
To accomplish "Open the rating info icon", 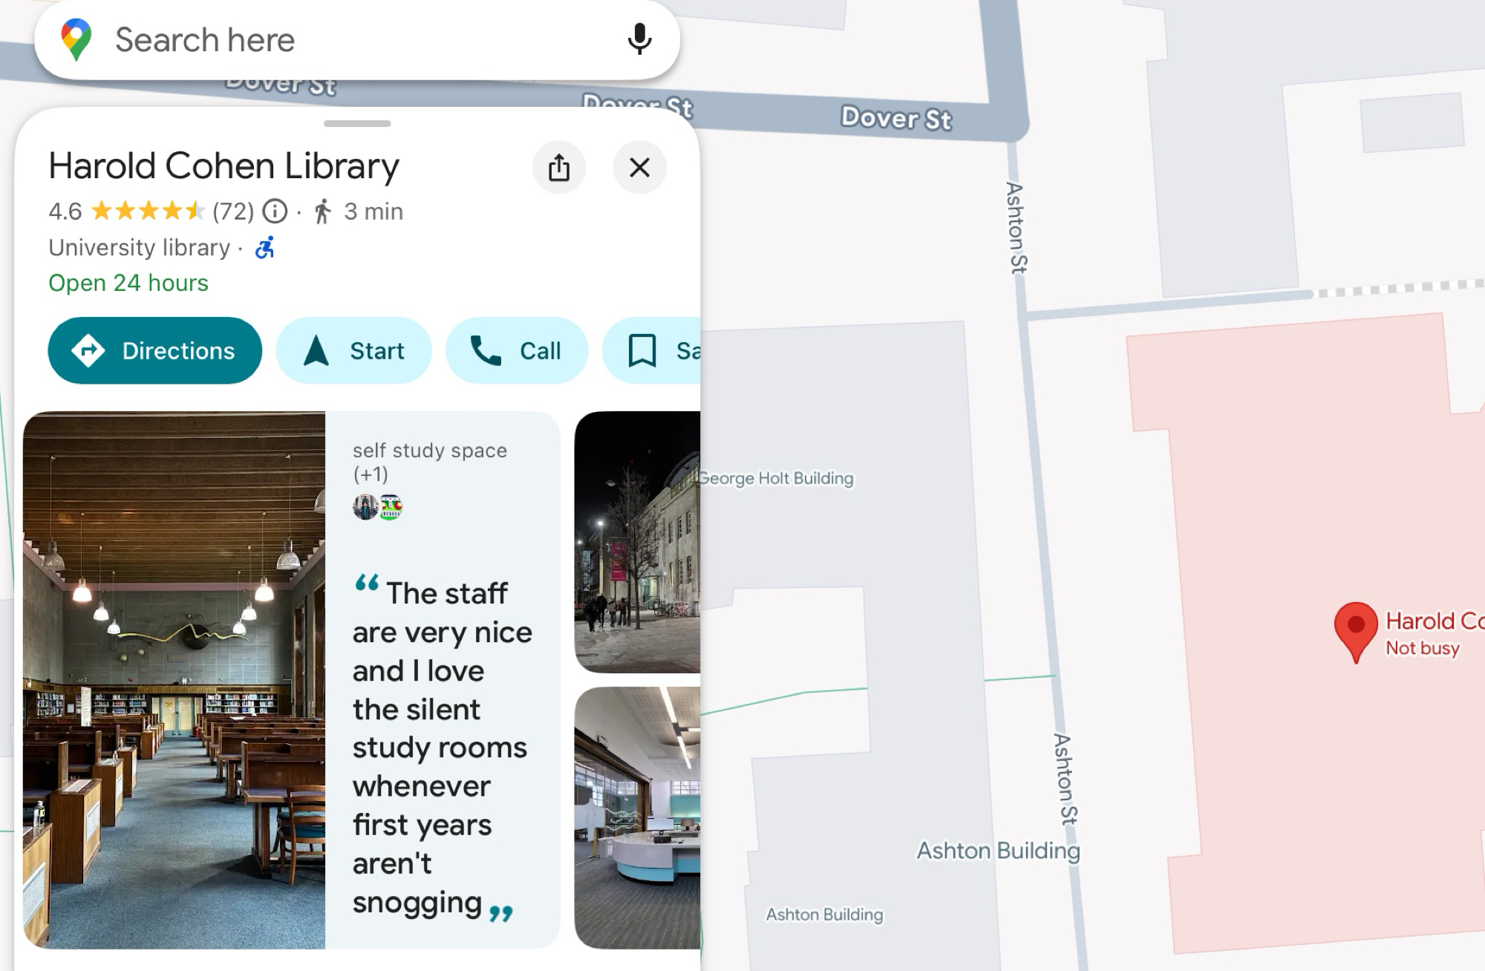I will [275, 212].
